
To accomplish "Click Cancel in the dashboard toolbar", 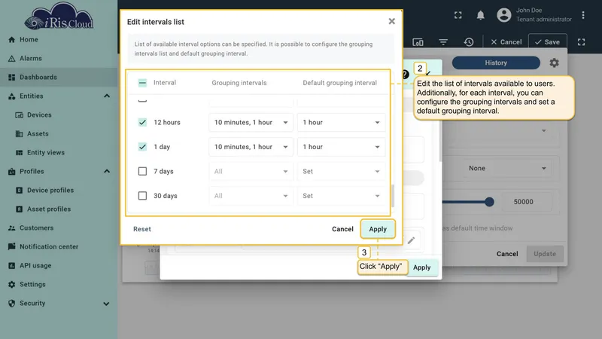I will [x=506, y=42].
